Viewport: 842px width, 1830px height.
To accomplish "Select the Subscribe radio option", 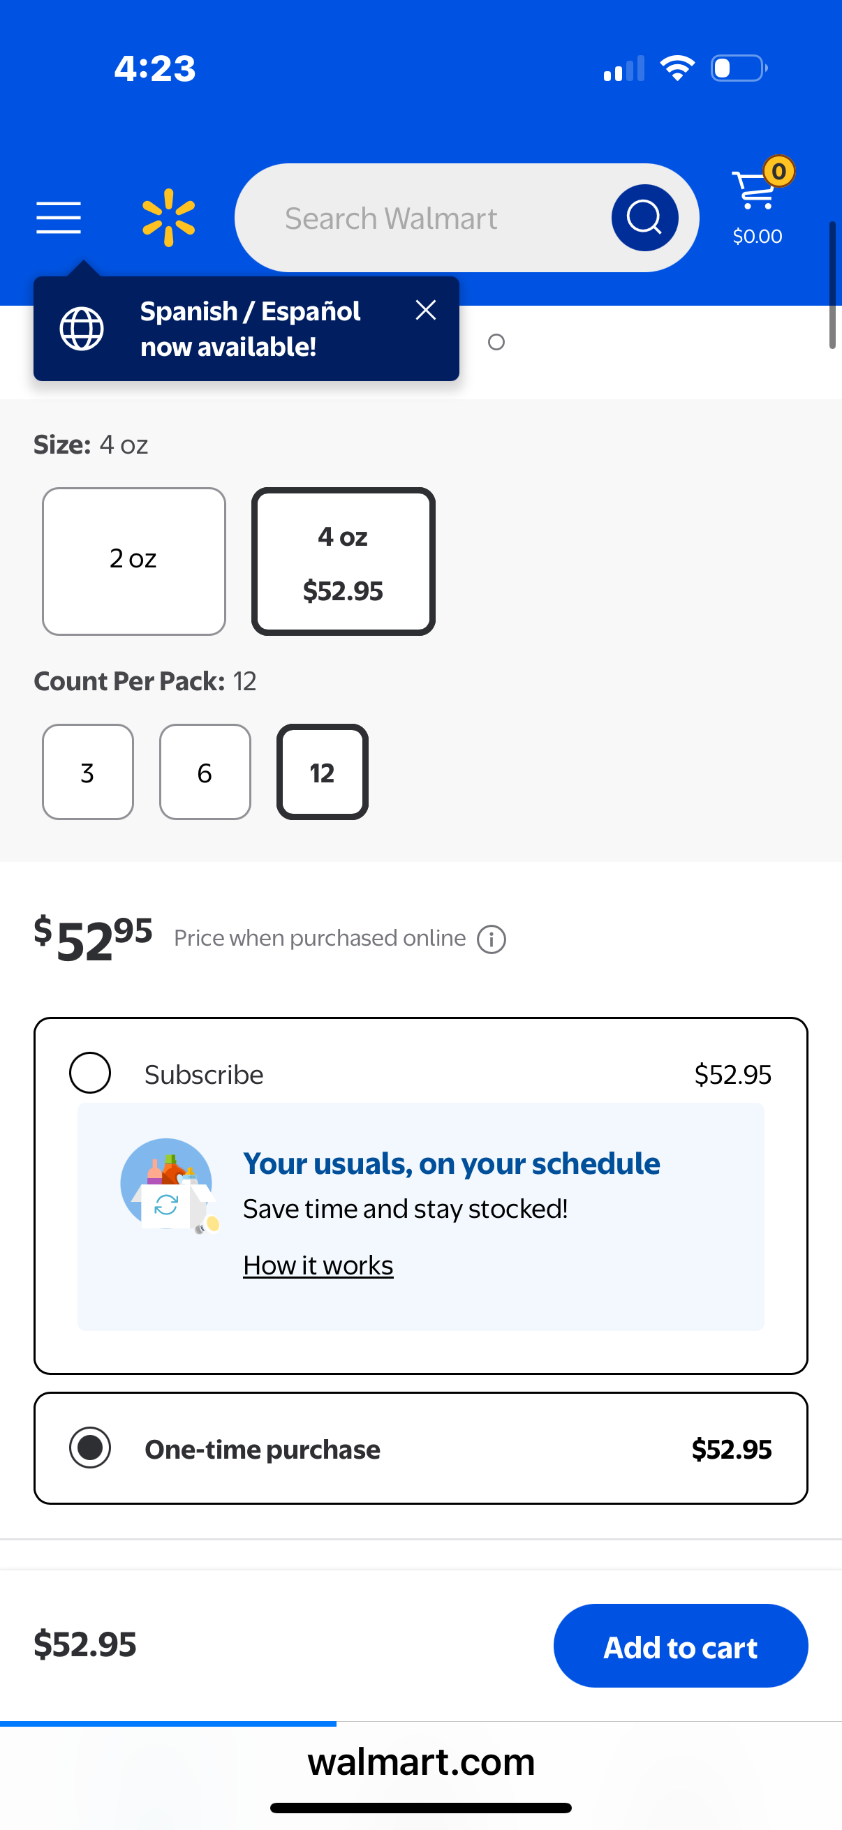I will [89, 1073].
